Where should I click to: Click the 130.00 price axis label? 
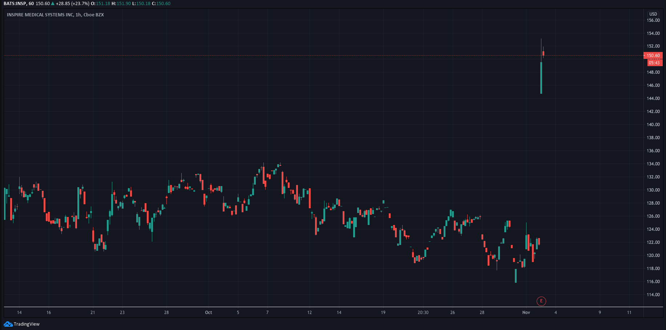click(653, 190)
